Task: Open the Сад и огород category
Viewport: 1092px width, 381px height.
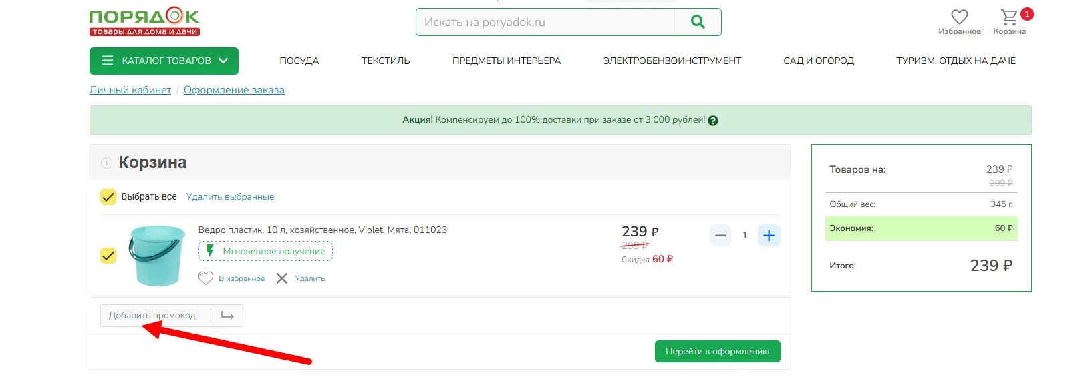Action: [x=818, y=61]
